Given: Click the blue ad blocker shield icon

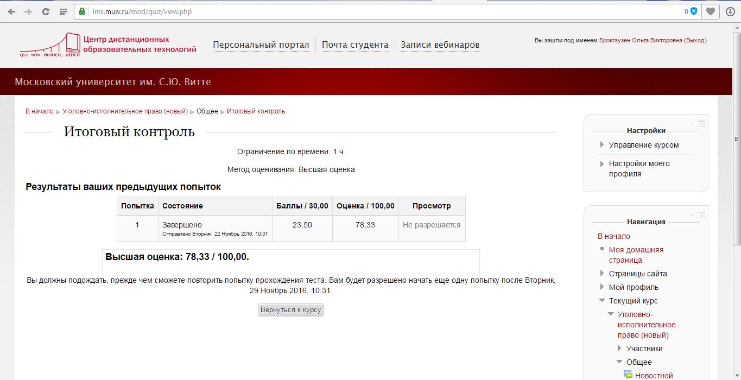Looking at the screenshot, I should click(693, 11).
